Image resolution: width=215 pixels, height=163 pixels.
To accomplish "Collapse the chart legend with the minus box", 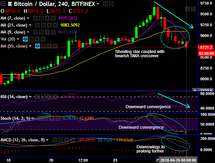I will [3, 4].
